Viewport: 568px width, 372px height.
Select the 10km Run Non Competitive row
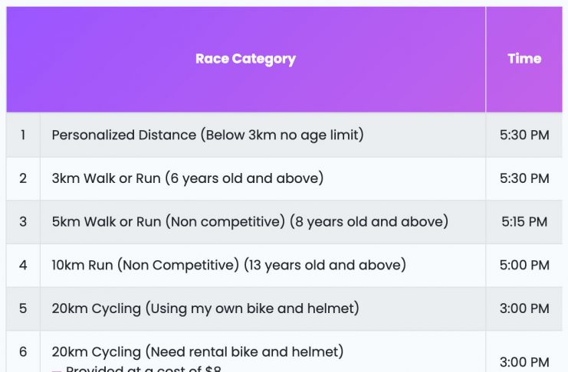284,266
